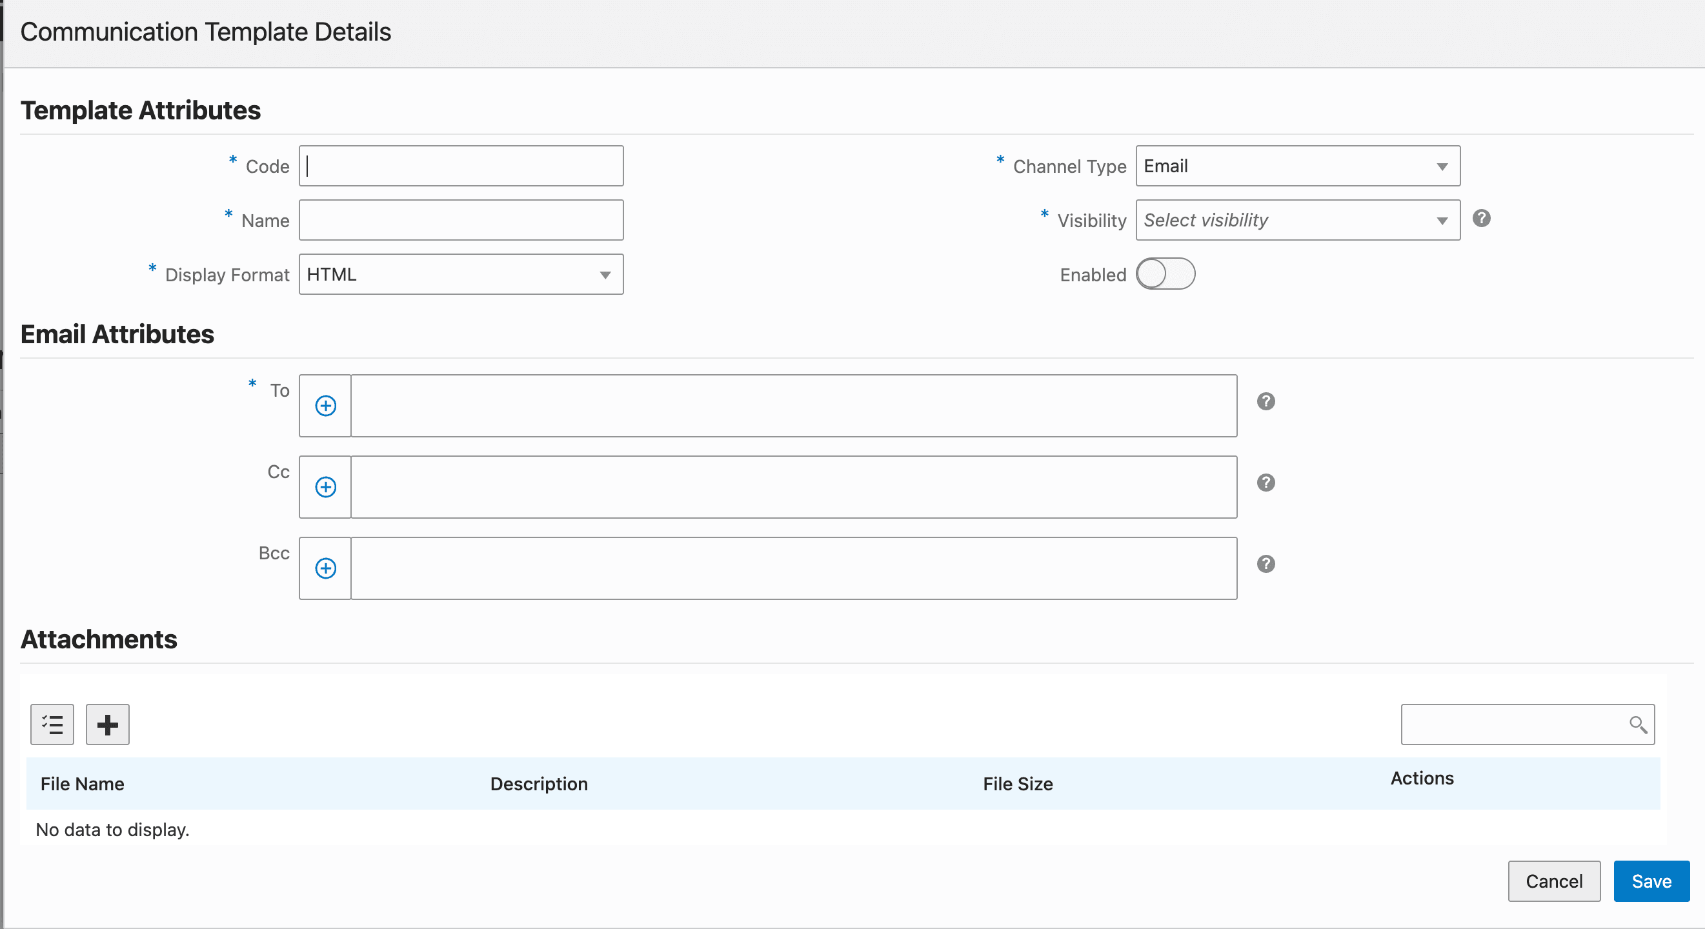The image size is (1705, 929).
Task: Add a new attachment with the plus icon
Action: point(106,724)
